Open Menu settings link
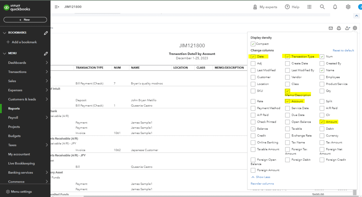Screen dimensions: 362x197 point(21,191)
